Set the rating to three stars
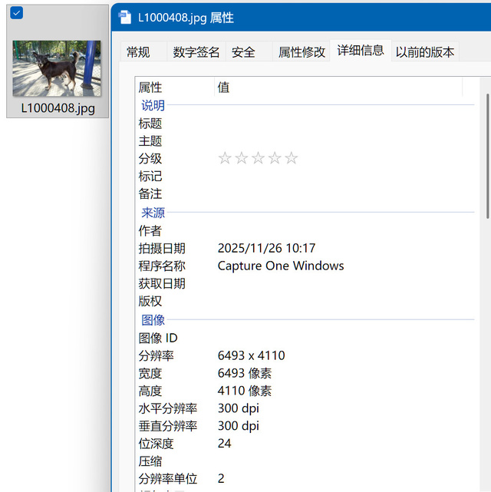 click(x=259, y=159)
